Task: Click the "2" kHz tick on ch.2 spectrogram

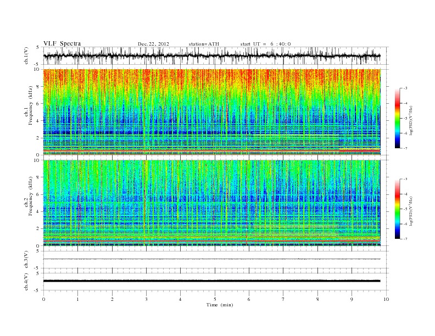Action: tap(38, 229)
